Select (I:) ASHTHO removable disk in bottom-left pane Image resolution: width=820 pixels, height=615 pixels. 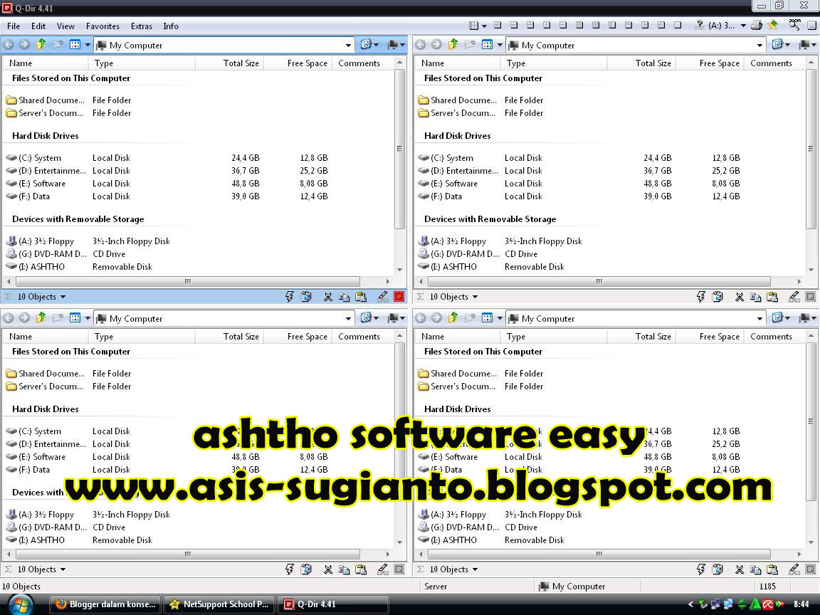[x=35, y=540]
